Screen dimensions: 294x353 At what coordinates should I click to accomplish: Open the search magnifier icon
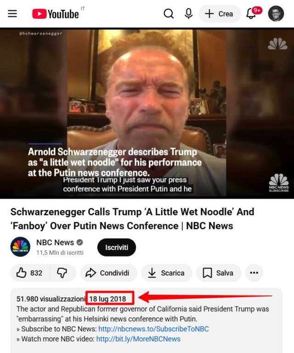click(x=169, y=14)
